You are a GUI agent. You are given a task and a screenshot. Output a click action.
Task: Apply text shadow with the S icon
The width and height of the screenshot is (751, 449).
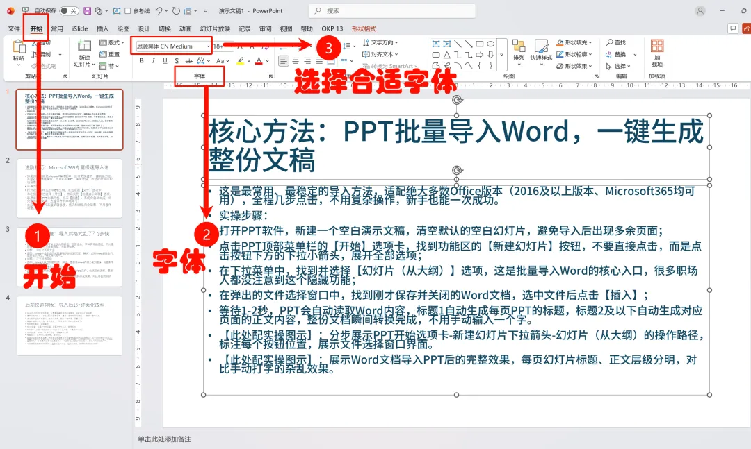(177, 61)
